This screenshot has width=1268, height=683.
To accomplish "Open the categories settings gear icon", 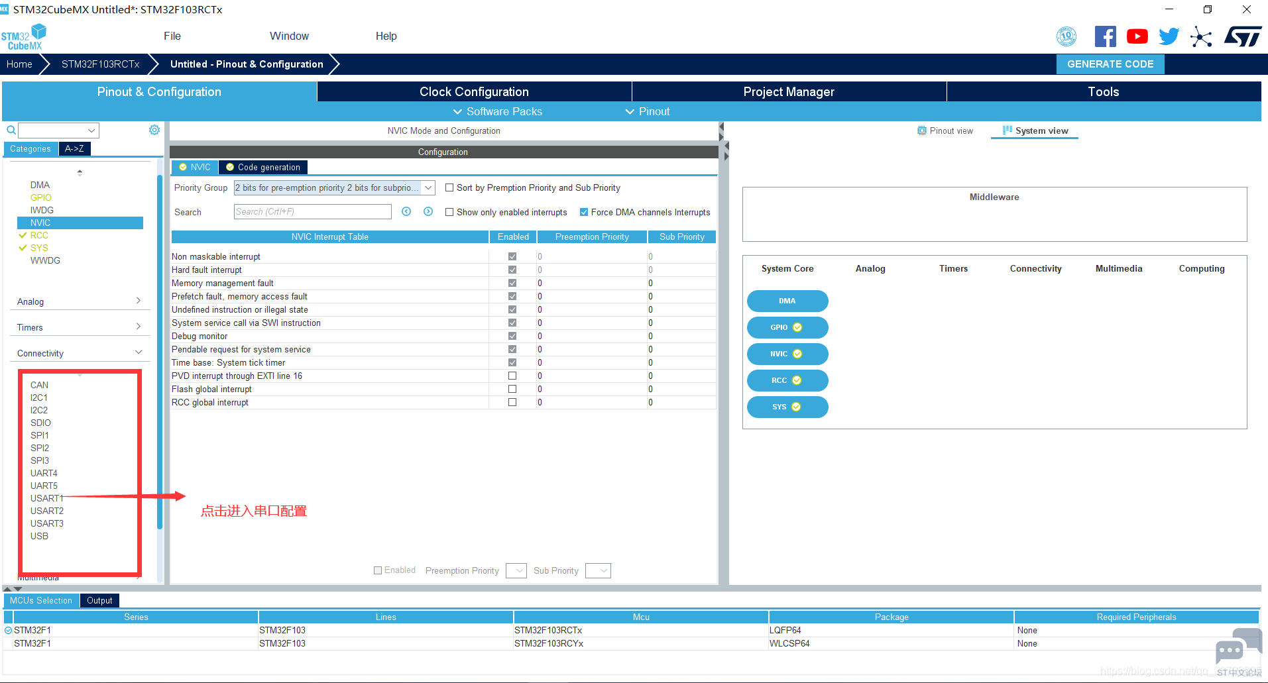I will click(x=154, y=130).
